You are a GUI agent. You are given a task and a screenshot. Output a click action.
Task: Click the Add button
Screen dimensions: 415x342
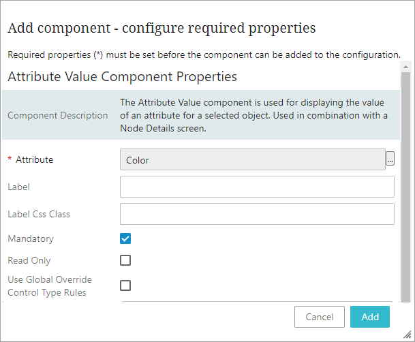click(x=370, y=317)
